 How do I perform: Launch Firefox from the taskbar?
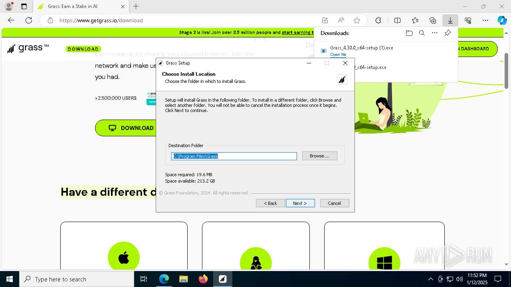203,279
